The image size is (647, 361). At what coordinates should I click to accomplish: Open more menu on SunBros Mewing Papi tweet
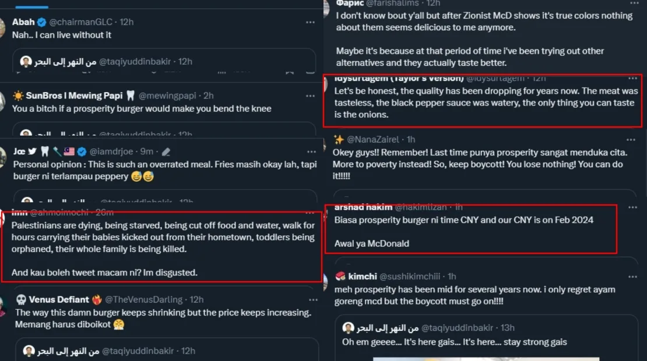coord(310,95)
